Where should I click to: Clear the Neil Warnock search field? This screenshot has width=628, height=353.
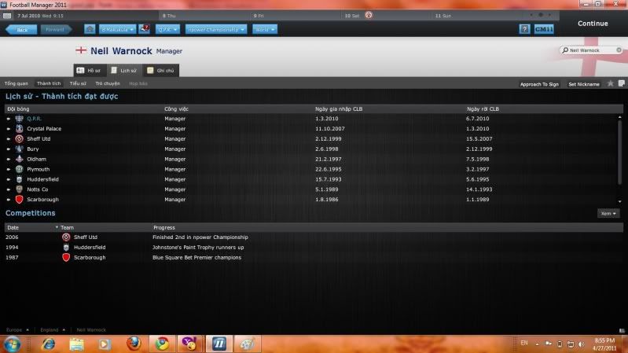point(619,50)
